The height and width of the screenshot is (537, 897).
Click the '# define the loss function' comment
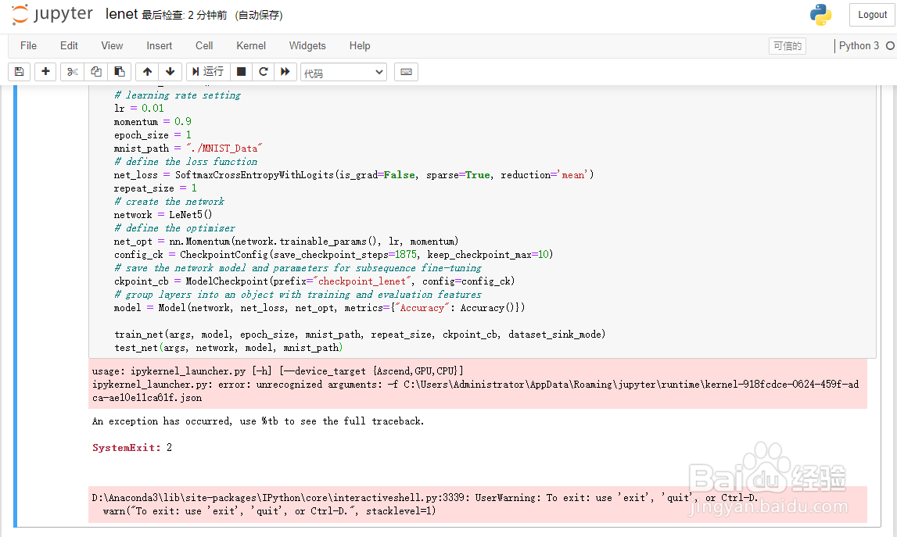[186, 161]
